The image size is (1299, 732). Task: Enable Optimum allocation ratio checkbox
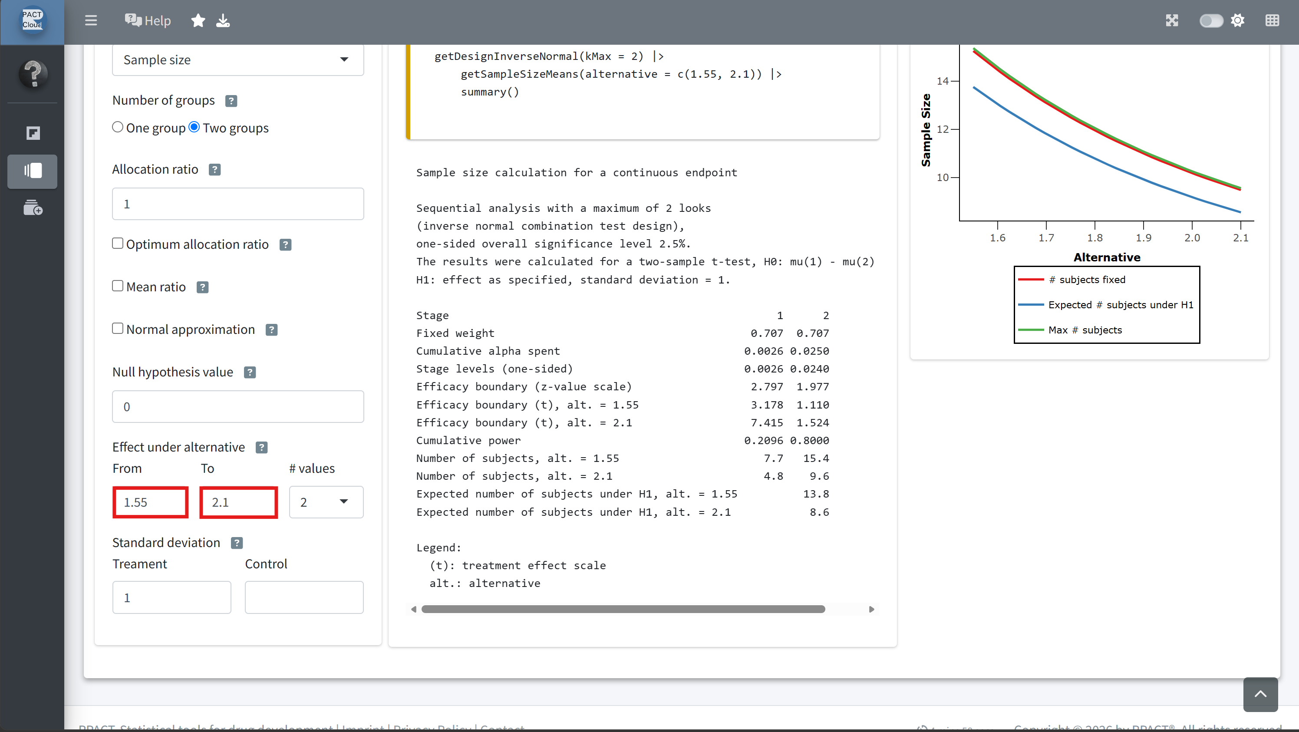pyautogui.click(x=118, y=244)
